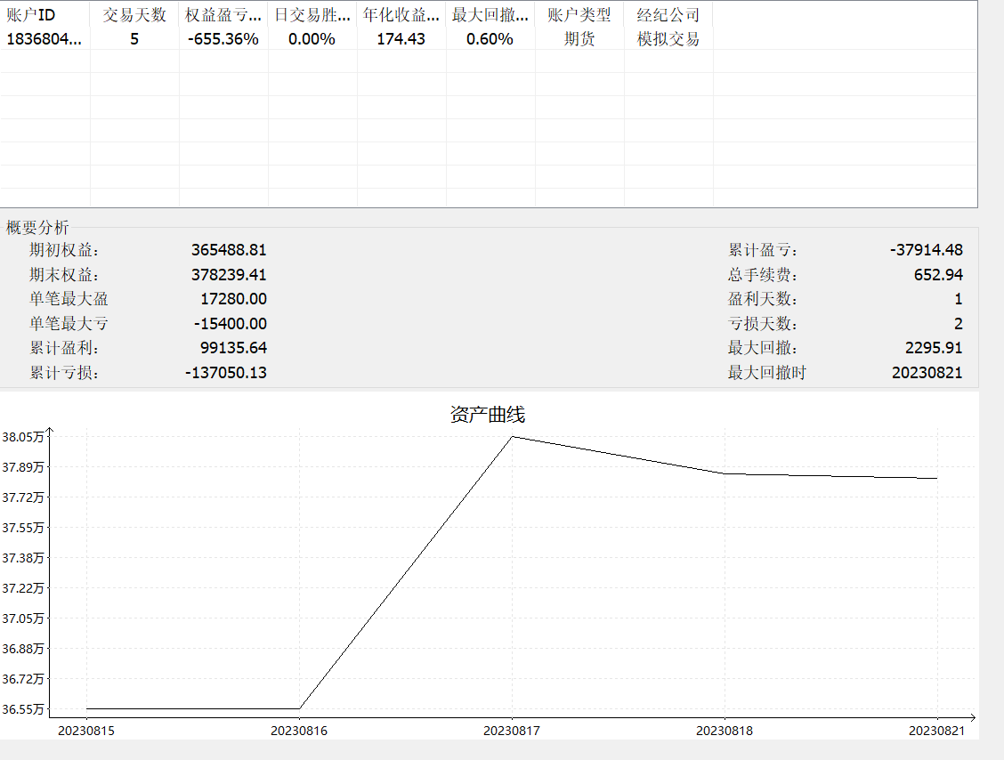Click the 盈利天数 label

(x=763, y=299)
